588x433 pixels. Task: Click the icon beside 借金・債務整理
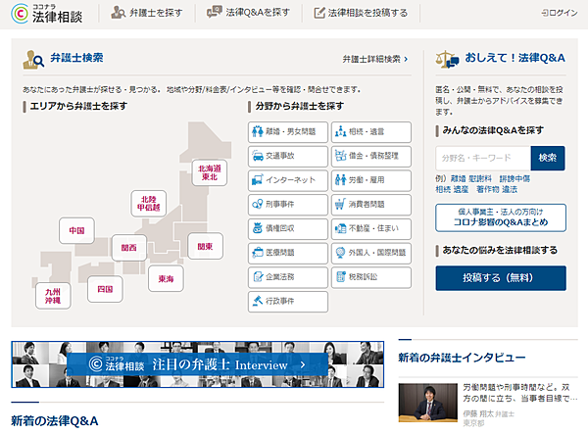click(x=340, y=156)
